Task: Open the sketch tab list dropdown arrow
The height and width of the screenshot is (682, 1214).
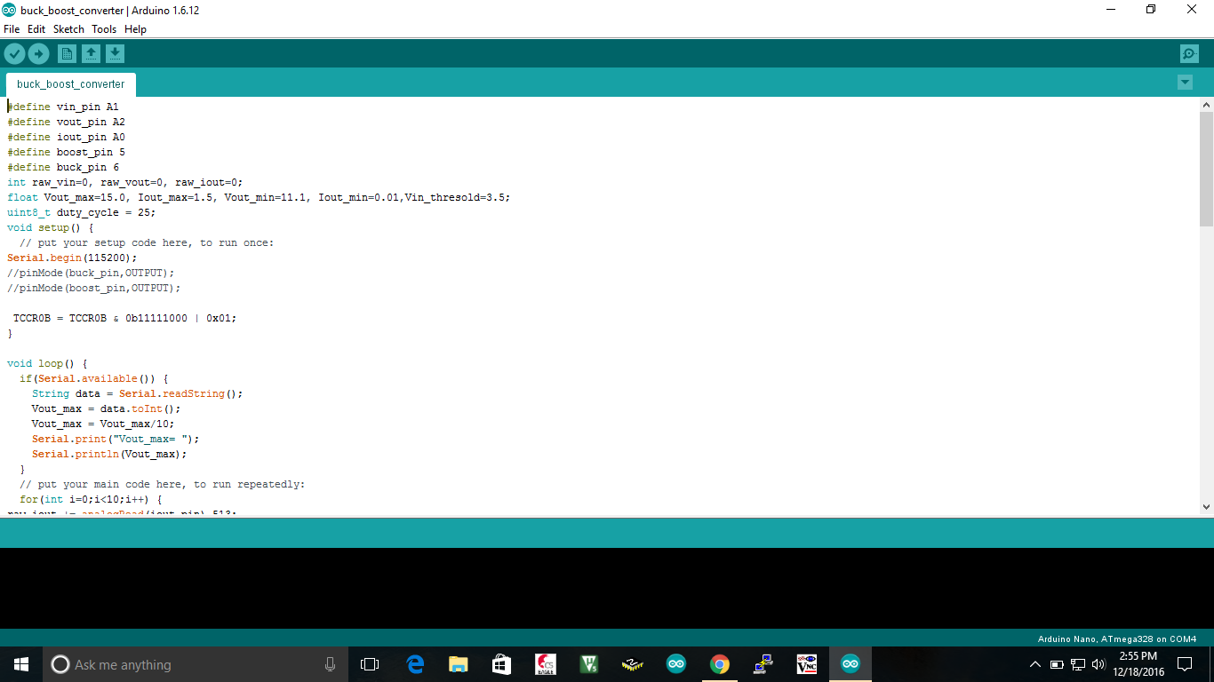Action: click(1185, 82)
